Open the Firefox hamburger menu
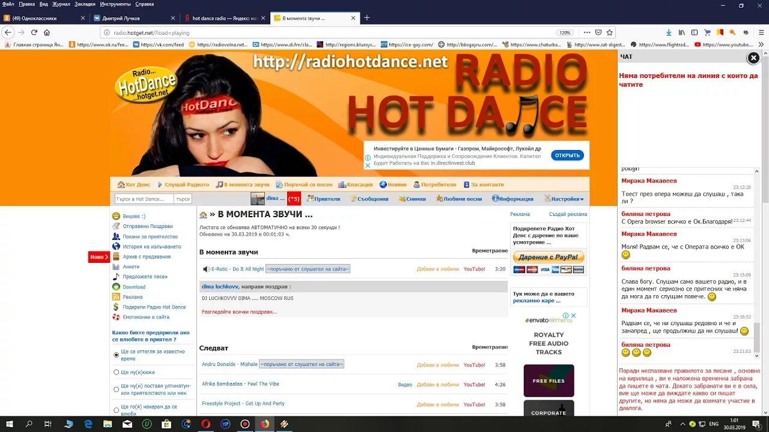 pos(761,32)
